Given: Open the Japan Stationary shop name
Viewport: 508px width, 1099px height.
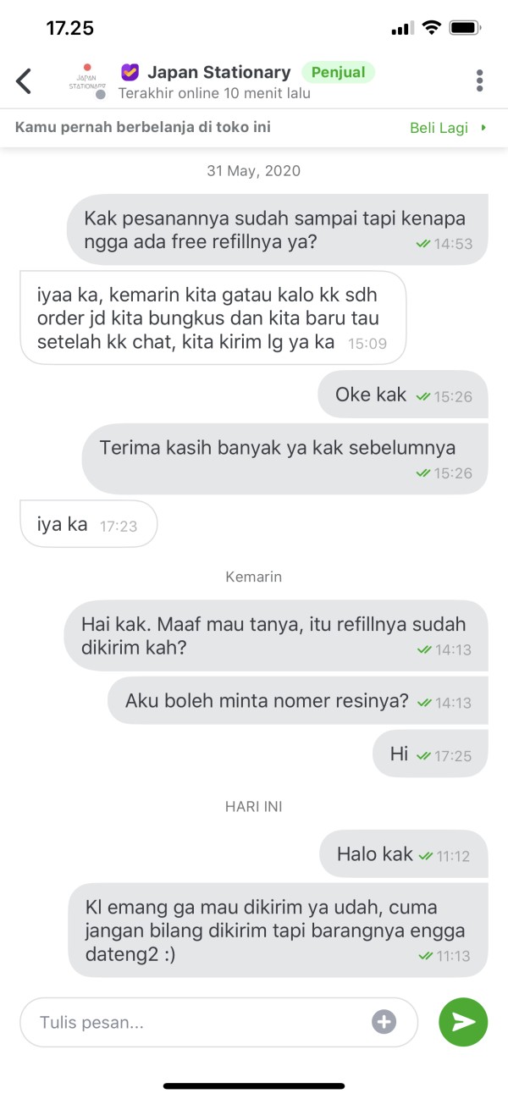Looking at the screenshot, I should click(219, 72).
